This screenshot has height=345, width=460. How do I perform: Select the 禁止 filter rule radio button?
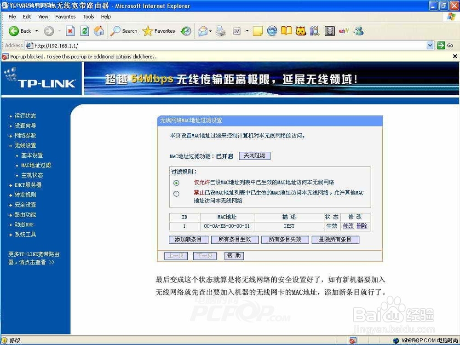pyautogui.click(x=176, y=194)
